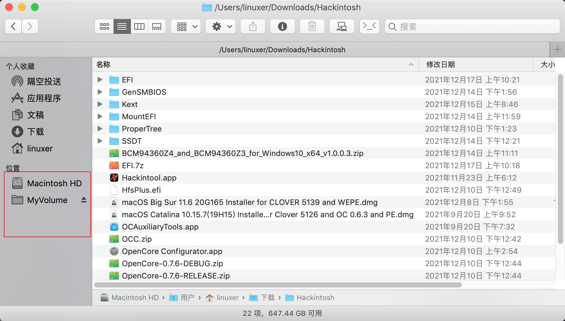Switch to icon view in toolbar
The width and height of the screenshot is (565, 321).
coord(104,26)
